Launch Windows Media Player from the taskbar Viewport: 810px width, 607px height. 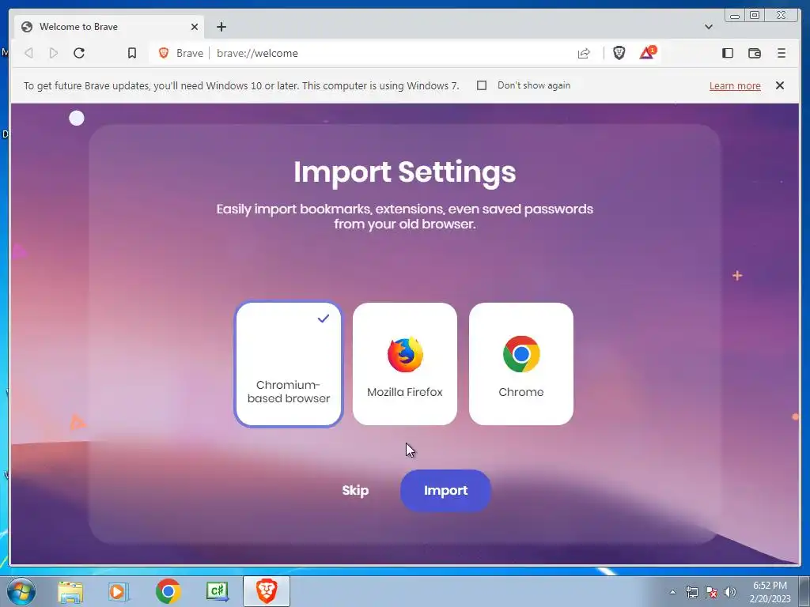pyautogui.click(x=119, y=591)
